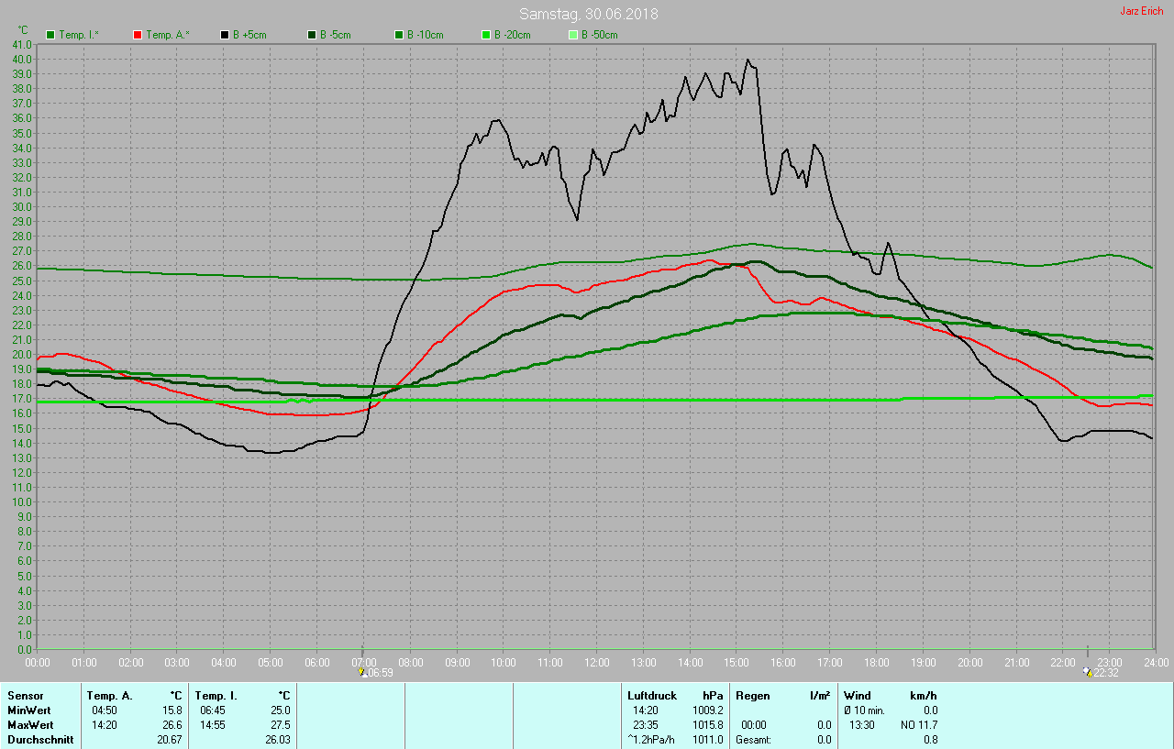This screenshot has height=749, width=1174.
Task: Click the red Temp. A.* legend swatch
Action: [138, 35]
